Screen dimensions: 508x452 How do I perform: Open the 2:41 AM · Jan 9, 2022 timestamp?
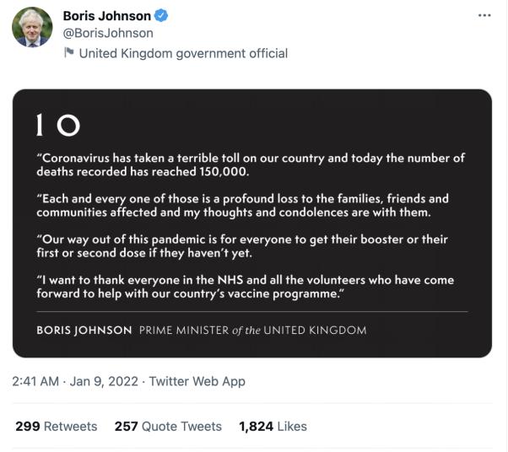[76, 381]
